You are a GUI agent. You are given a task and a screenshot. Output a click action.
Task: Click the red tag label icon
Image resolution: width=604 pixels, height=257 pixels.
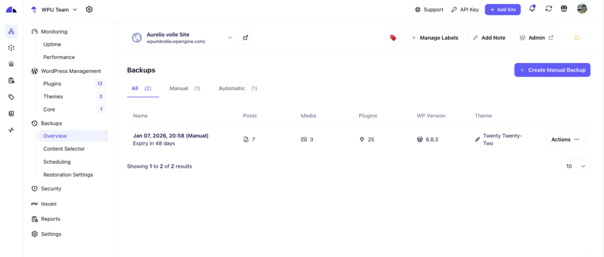tap(393, 38)
